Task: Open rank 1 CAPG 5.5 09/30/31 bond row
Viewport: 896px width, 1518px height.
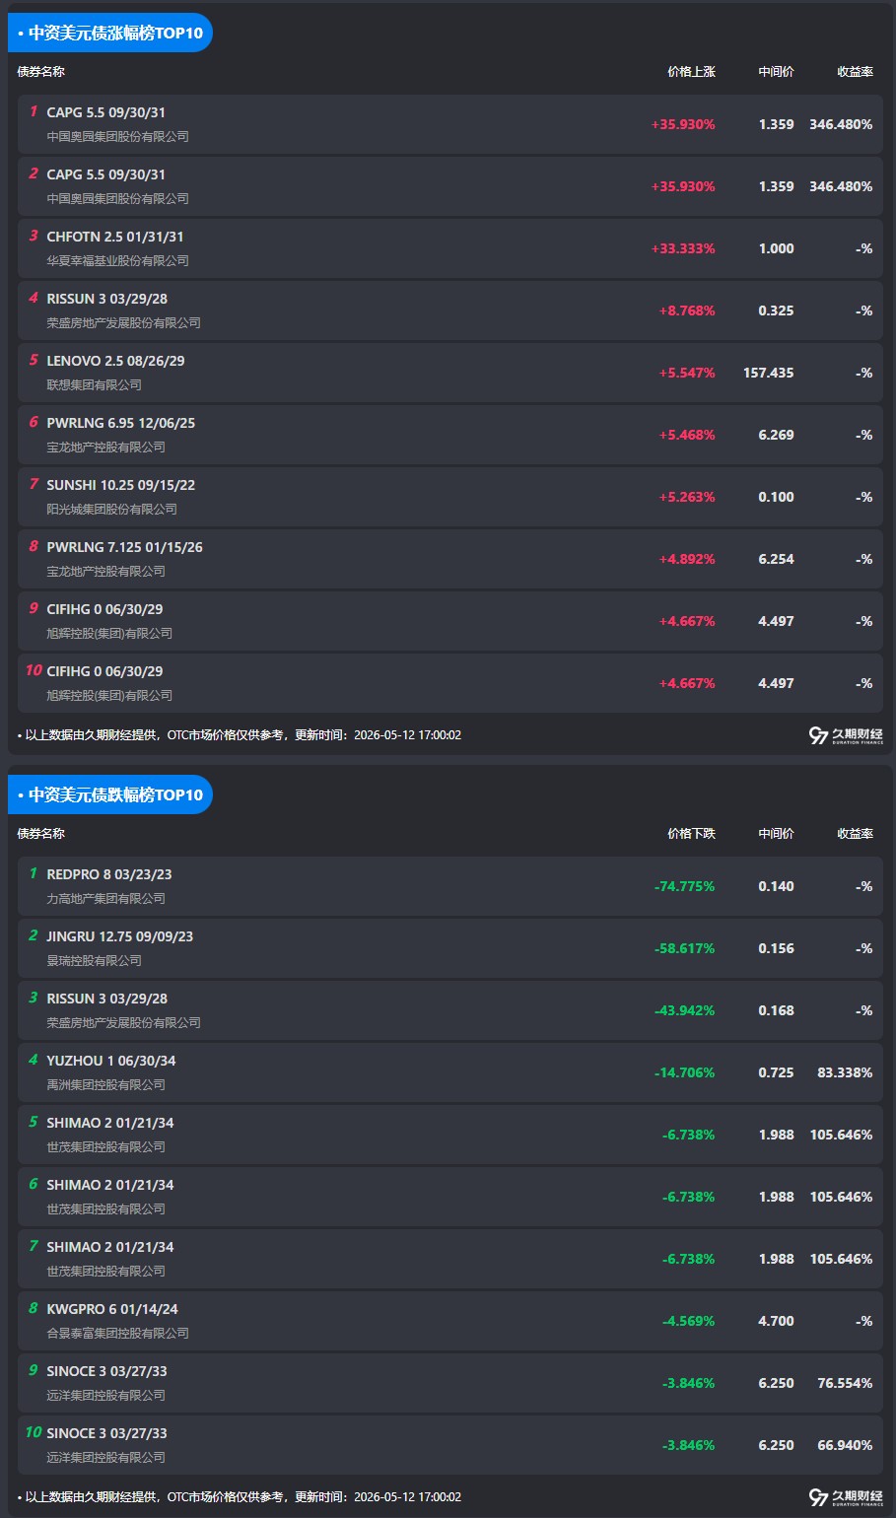Action: (450, 124)
